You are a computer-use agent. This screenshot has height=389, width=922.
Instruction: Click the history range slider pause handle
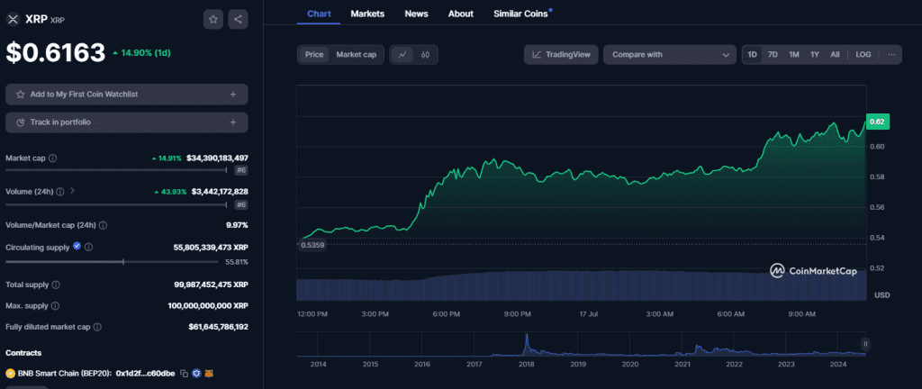coord(864,343)
